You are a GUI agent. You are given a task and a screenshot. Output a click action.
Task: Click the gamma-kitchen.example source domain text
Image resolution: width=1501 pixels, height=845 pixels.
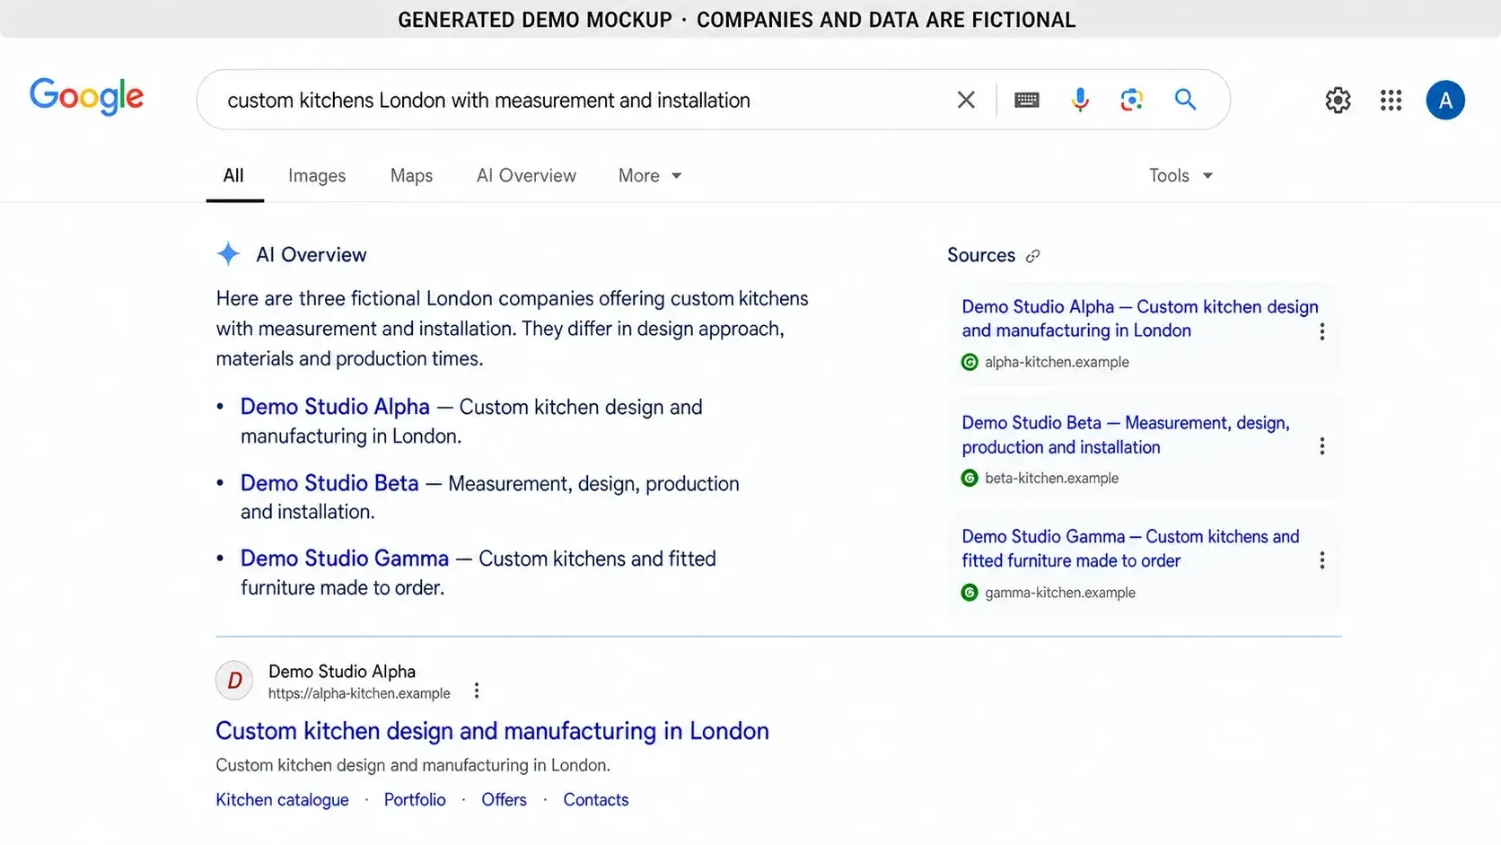click(x=1060, y=593)
